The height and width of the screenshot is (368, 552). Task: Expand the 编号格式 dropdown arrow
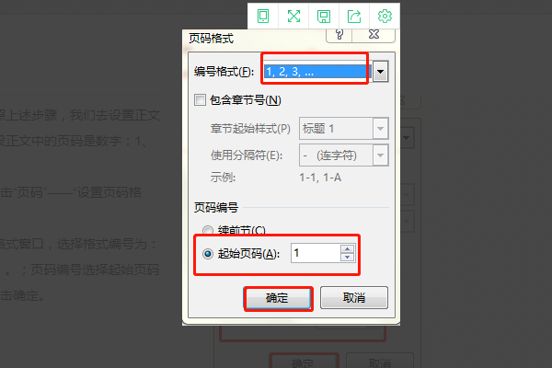pos(380,72)
